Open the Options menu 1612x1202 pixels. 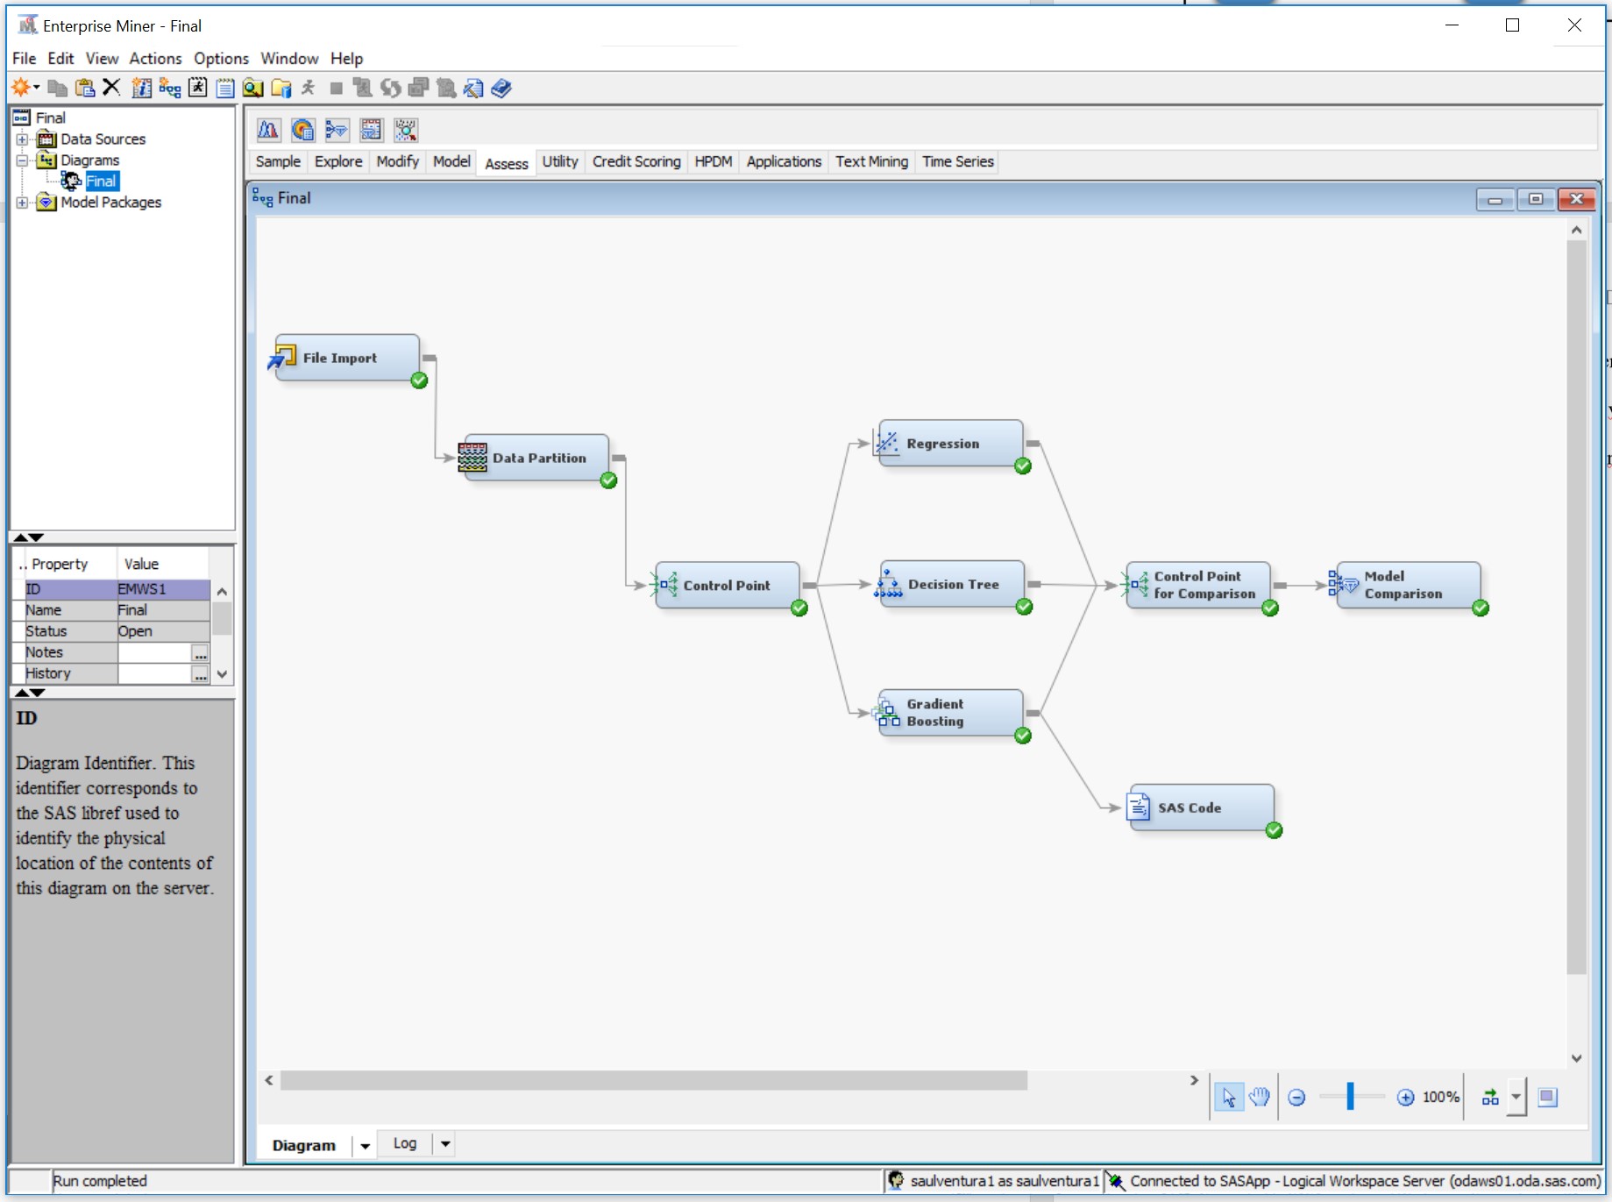(221, 59)
